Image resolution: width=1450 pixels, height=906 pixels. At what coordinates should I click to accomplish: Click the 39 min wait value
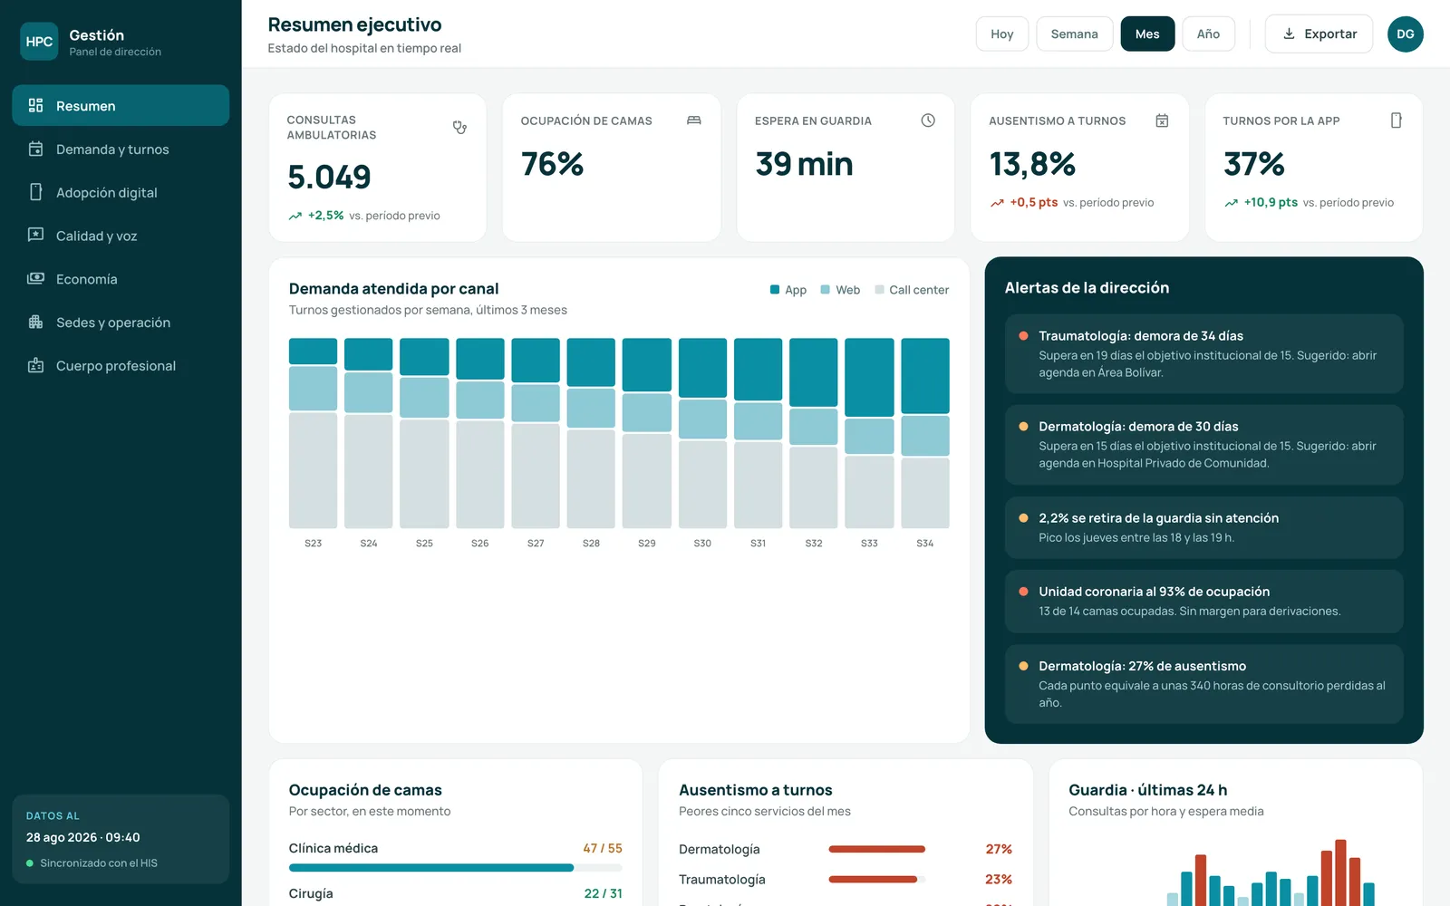coord(804,164)
